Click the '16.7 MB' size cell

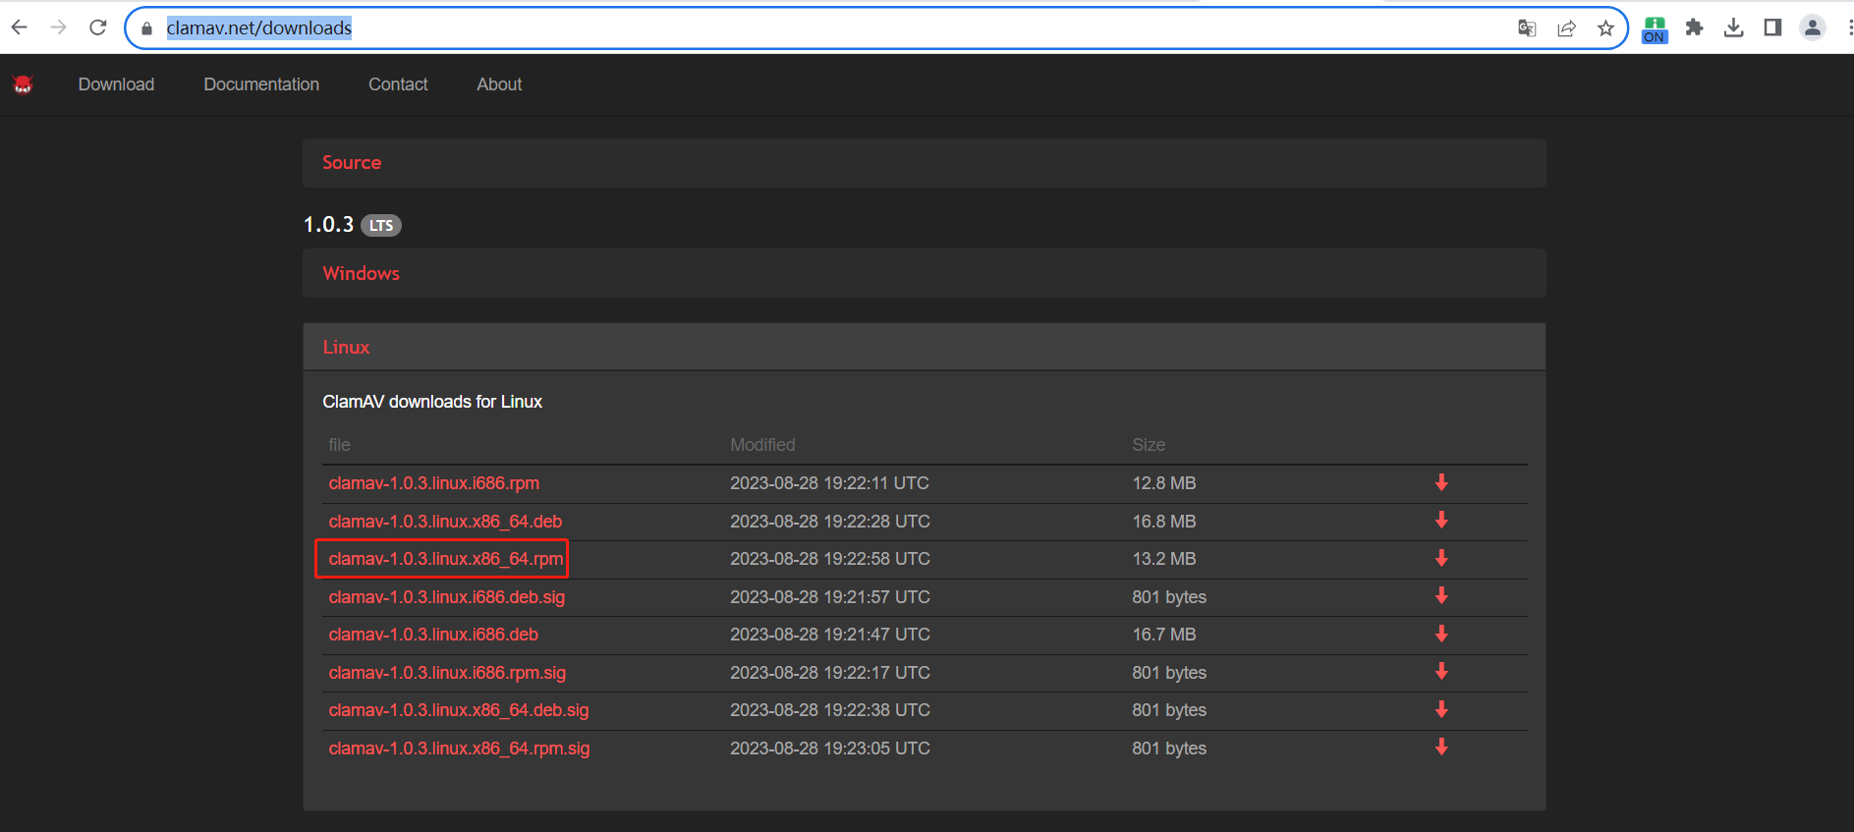click(x=1164, y=635)
